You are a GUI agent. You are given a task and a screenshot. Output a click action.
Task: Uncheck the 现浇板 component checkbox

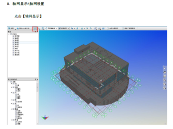point(16,102)
